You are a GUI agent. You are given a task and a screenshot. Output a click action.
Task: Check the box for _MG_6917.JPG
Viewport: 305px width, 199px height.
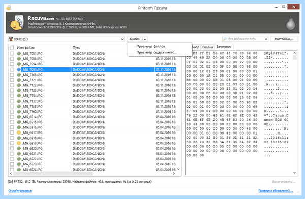12,132
